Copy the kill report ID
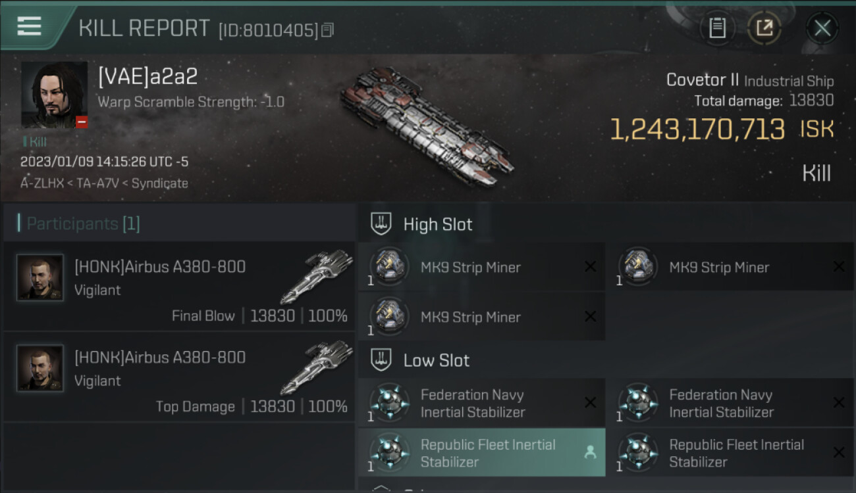 328,30
